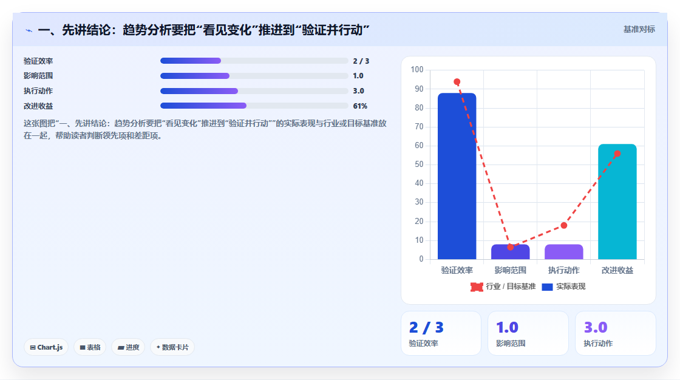This screenshot has width=680, height=380.
Task: Click the indigo 影响范围 bar in chart
Action: tap(511, 252)
